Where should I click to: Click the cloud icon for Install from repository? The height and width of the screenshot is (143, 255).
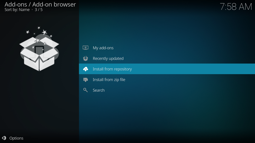[85, 69]
